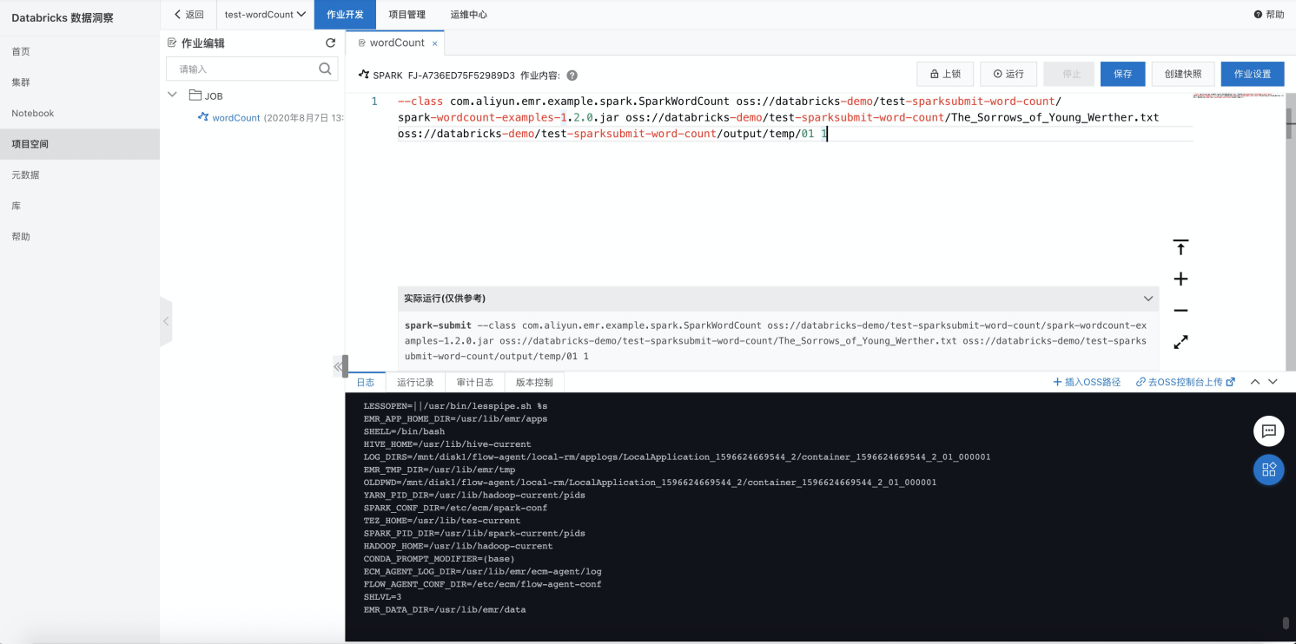Click the SHELL=/bin/bash log line
Screen dimensions: 1296x644
pos(404,431)
